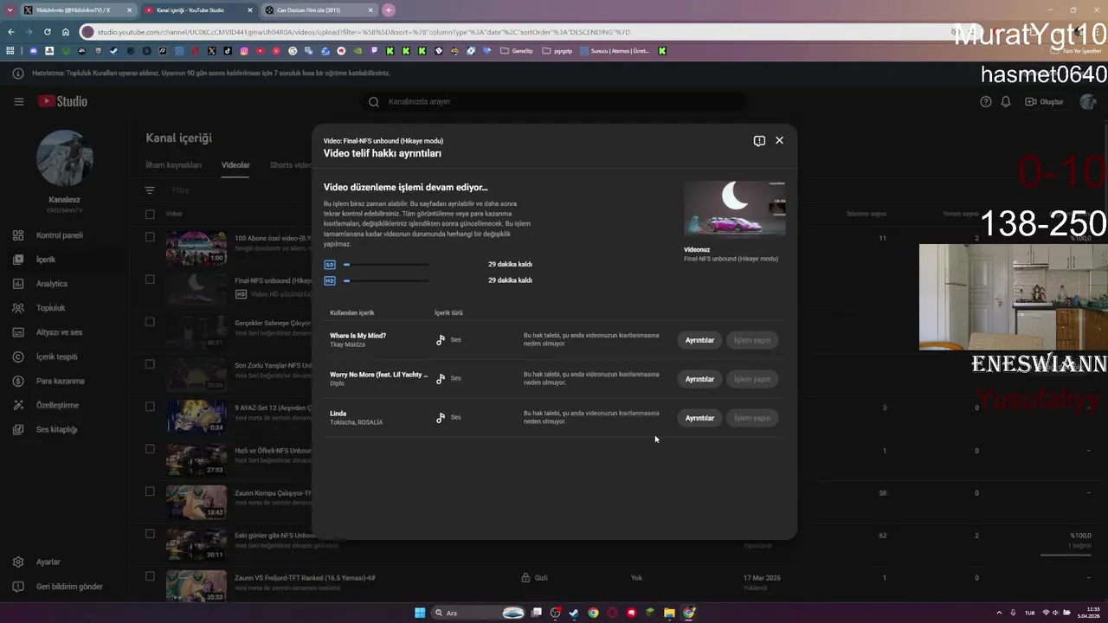Open Topluluk in the sidebar
Image resolution: width=1108 pixels, height=623 pixels.
(x=50, y=308)
